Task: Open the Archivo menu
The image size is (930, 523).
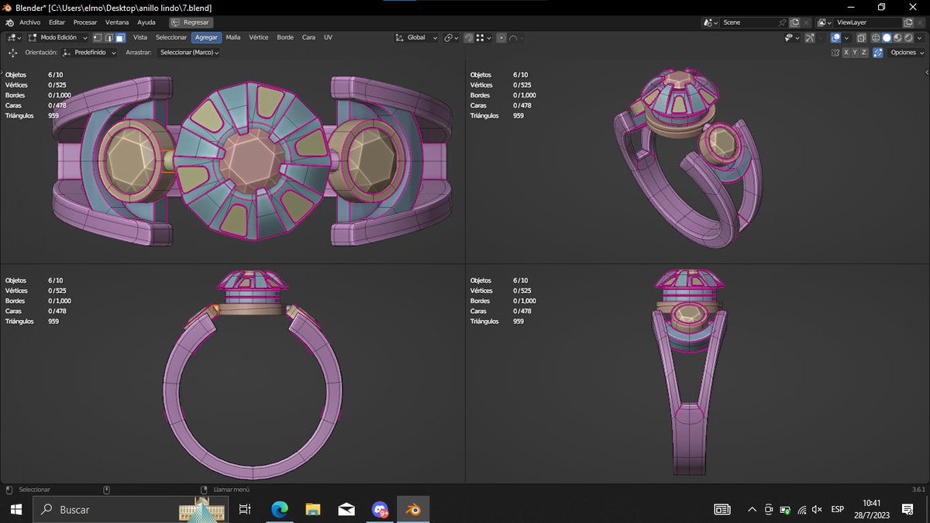Action: (x=29, y=22)
